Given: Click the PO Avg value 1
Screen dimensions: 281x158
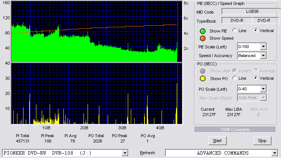Looking at the screenshot, I should click(x=147, y=141).
